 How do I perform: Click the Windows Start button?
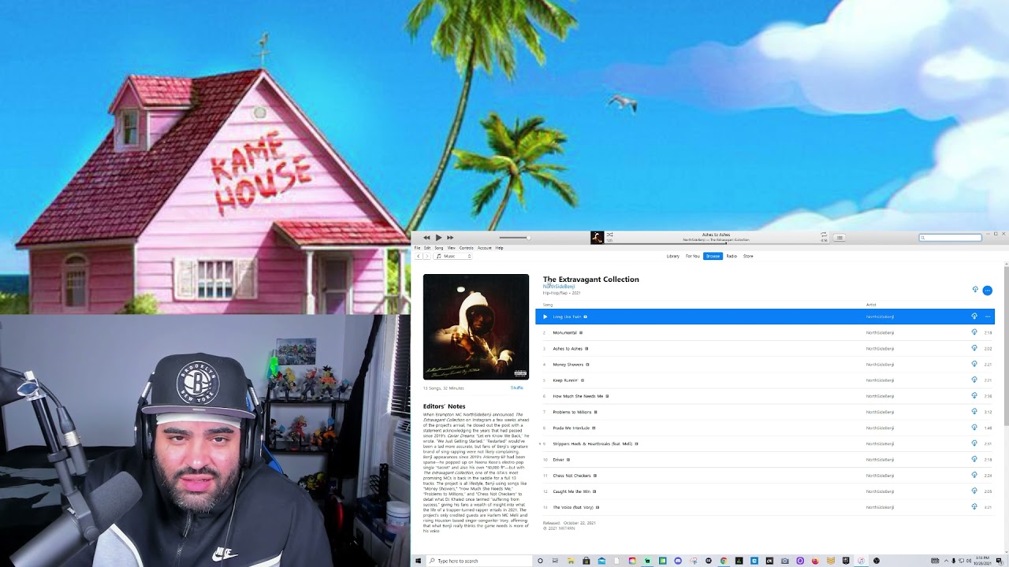(x=418, y=561)
